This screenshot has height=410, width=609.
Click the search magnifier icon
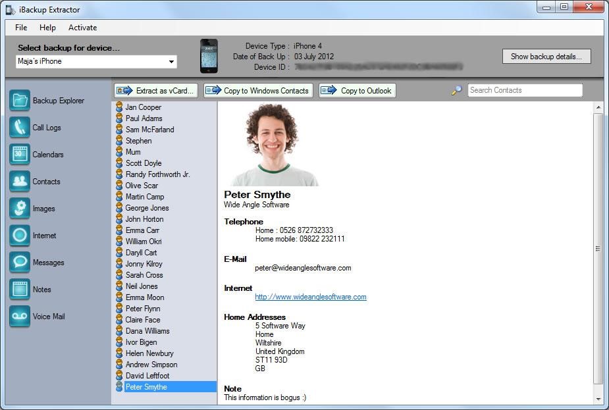point(458,90)
